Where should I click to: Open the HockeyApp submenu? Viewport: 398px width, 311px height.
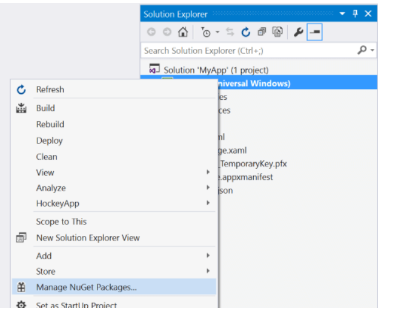click(x=114, y=203)
